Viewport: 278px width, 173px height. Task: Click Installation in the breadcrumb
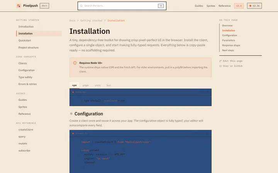116,21
